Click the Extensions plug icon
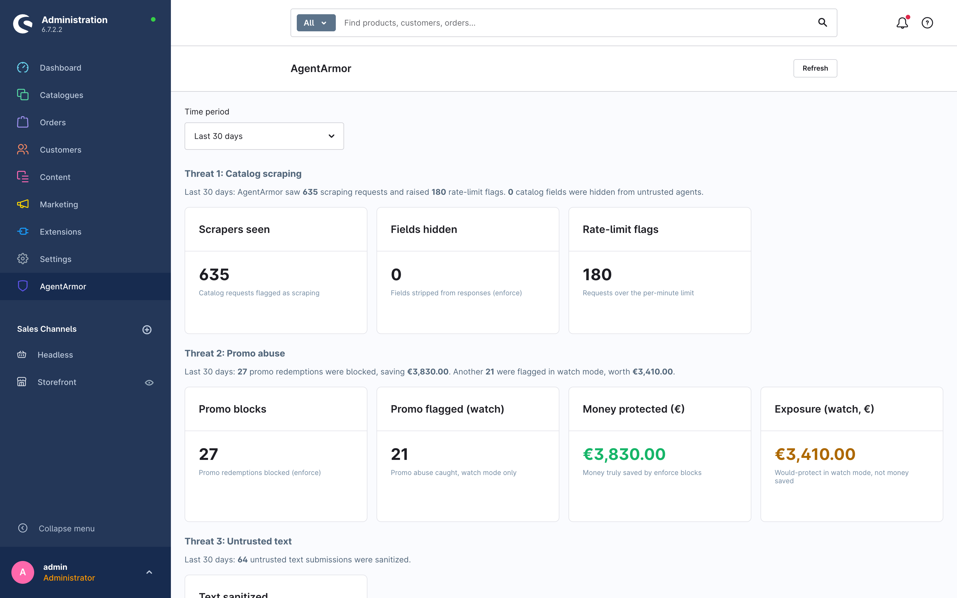The image size is (957, 598). click(x=23, y=231)
